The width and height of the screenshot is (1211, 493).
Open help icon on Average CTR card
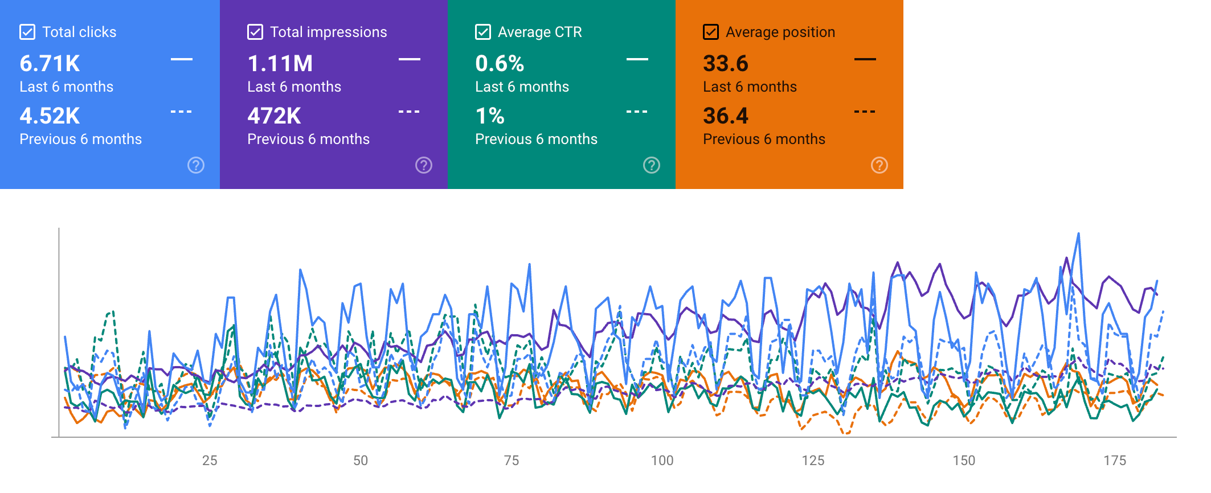click(x=652, y=165)
